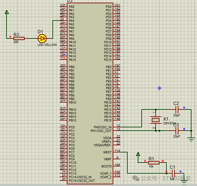197x186 pixels.
Task: Click the C2 reference label
Action: pos(176,103)
